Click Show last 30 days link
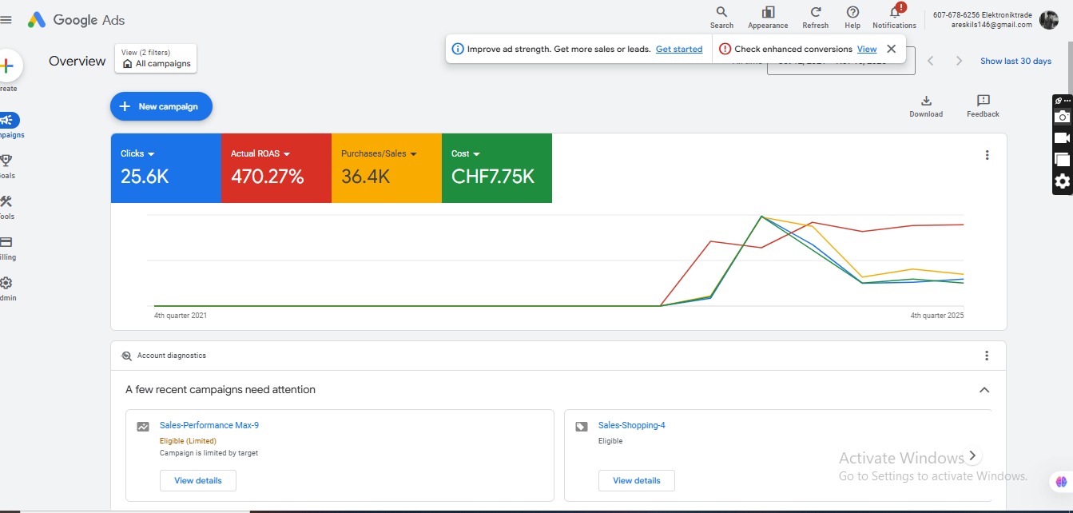Image resolution: width=1073 pixels, height=513 pixels. [x=1015, y=61]
